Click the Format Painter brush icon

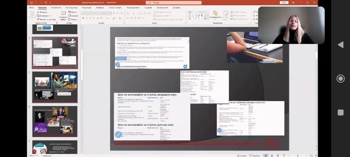38,19
